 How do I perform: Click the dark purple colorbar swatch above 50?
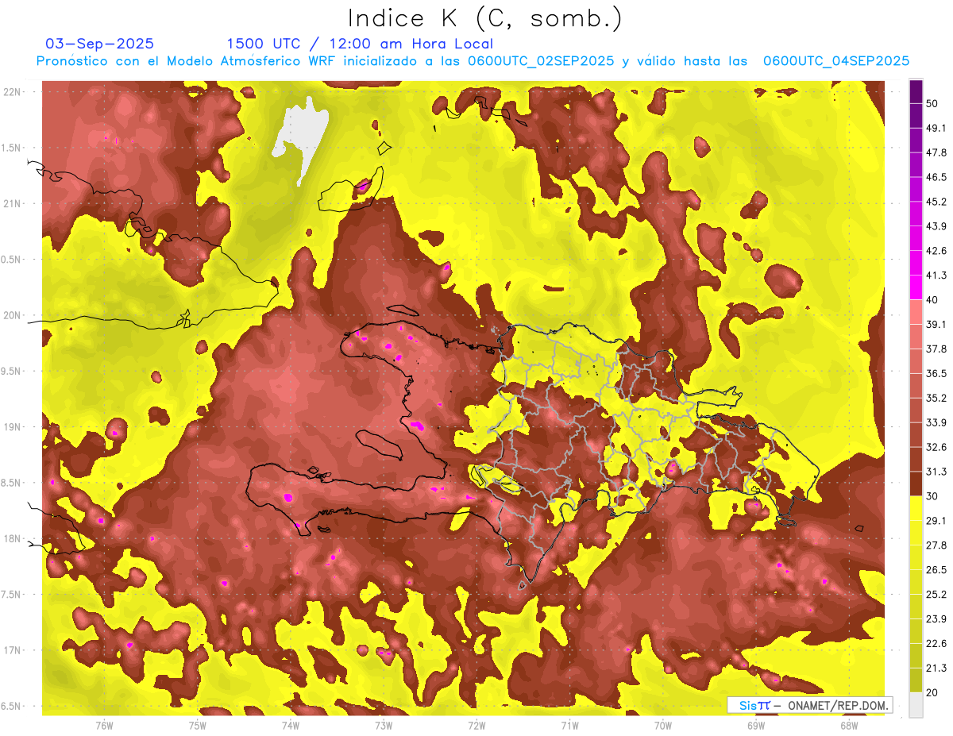click(916, 91)
